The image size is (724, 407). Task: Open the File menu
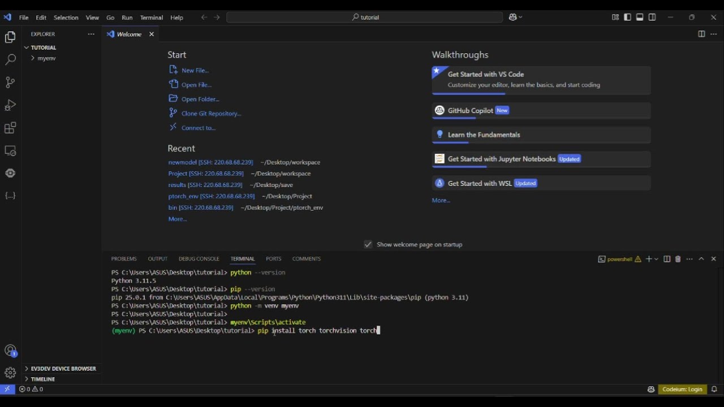click(24, 18)
